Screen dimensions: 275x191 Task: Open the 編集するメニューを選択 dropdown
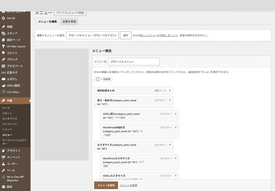coord(92,35)
